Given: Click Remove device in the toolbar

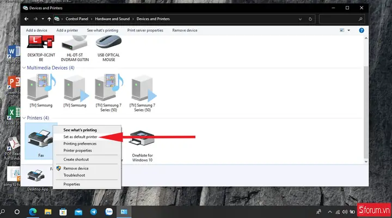Looking at the screenshot, I should pos(185,30).
